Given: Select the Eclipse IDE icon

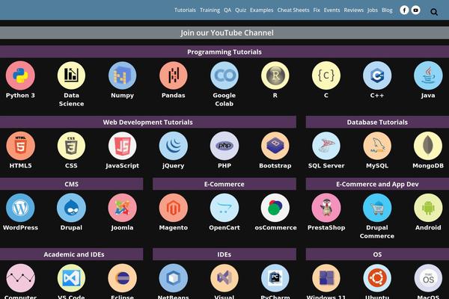Looking at the screenshot, I should 122,278.
